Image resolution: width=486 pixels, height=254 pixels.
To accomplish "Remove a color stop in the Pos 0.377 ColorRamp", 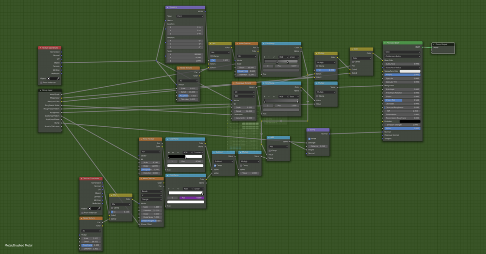I will [x=269, y=57].
